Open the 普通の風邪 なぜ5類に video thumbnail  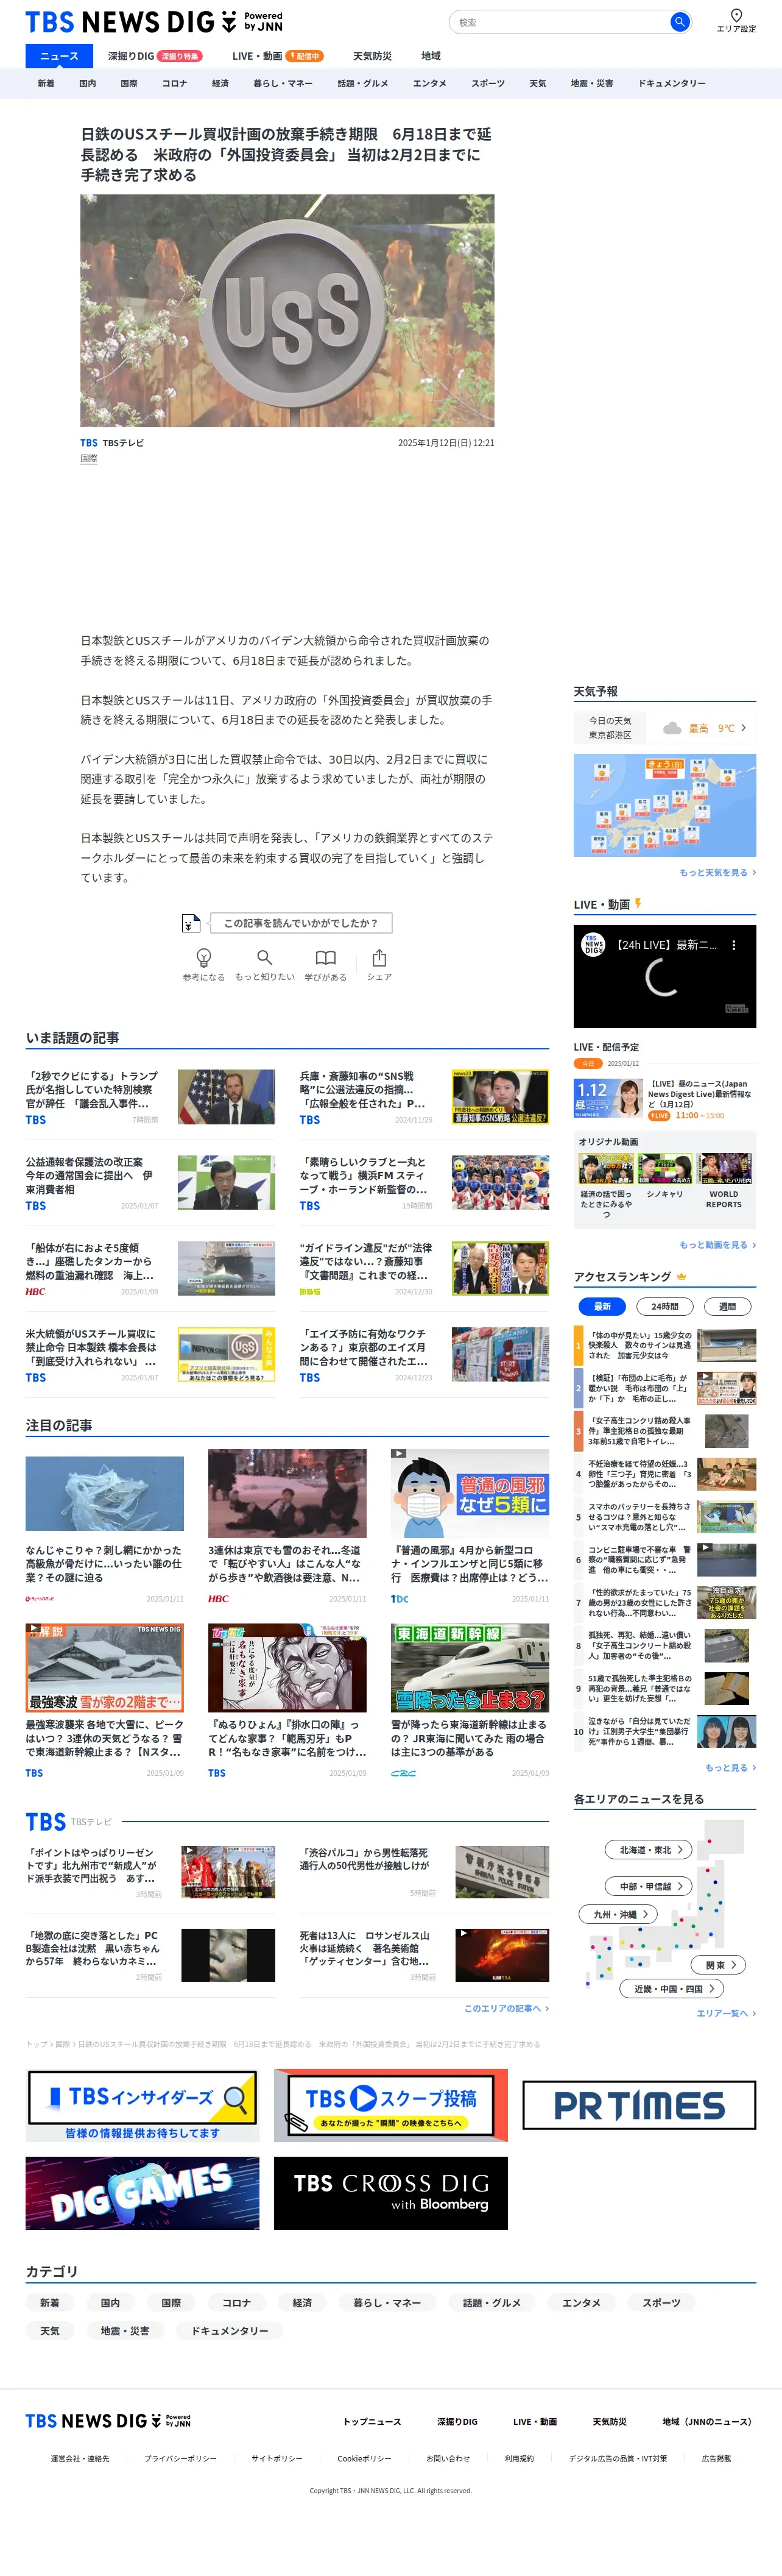[x=469, y=1493]
